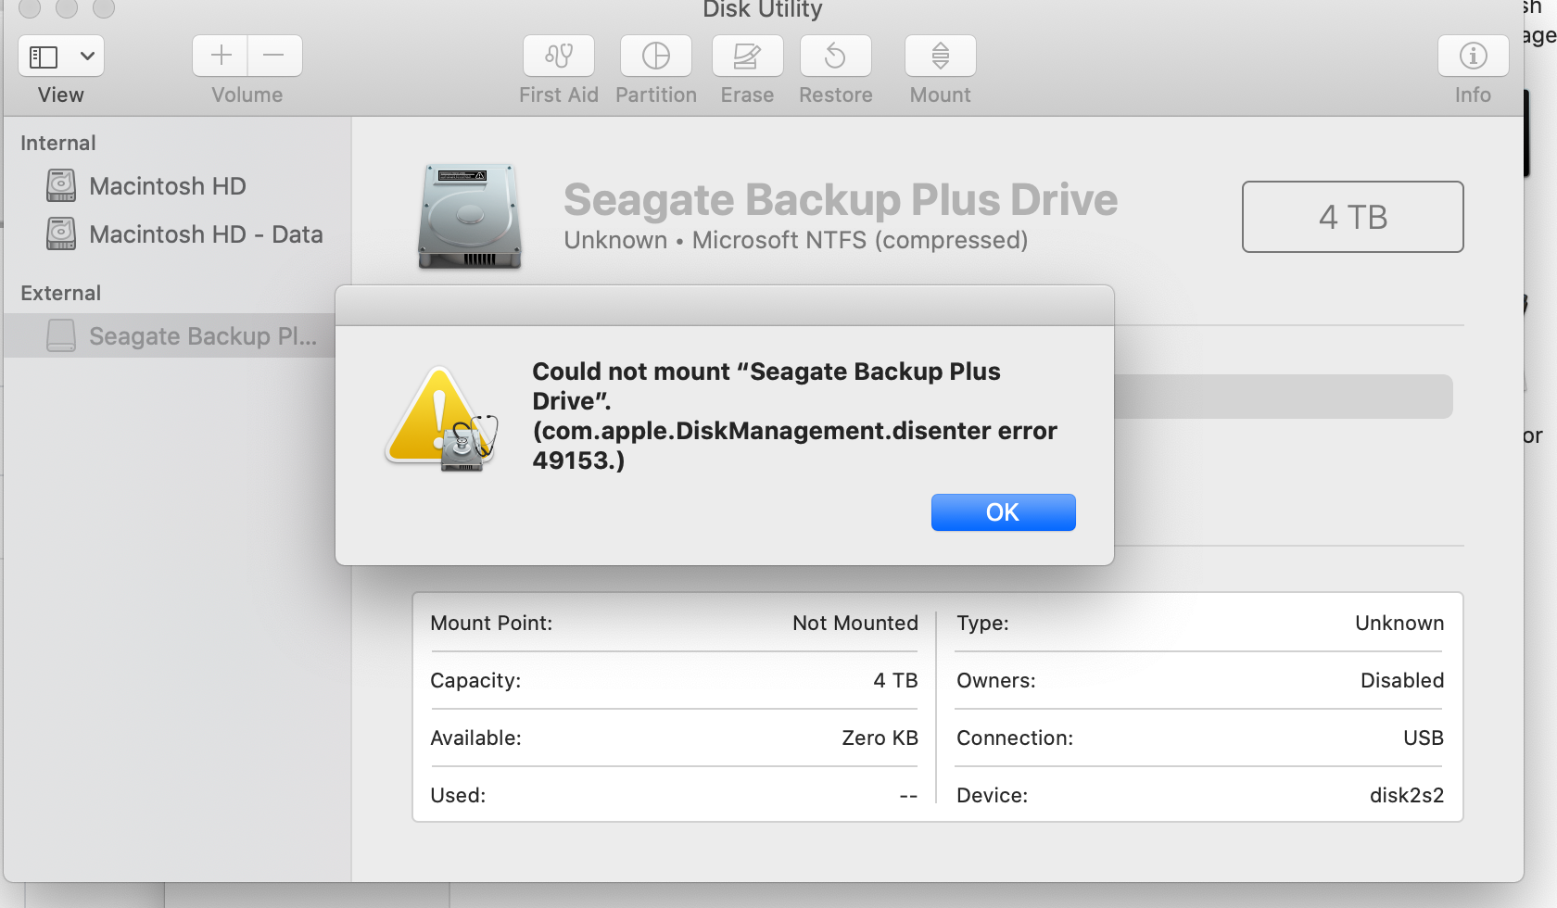Click the 4 TB capacity box
Image resolution: width=1557 pixels, height=908 pixels.
click(1353, 217)
